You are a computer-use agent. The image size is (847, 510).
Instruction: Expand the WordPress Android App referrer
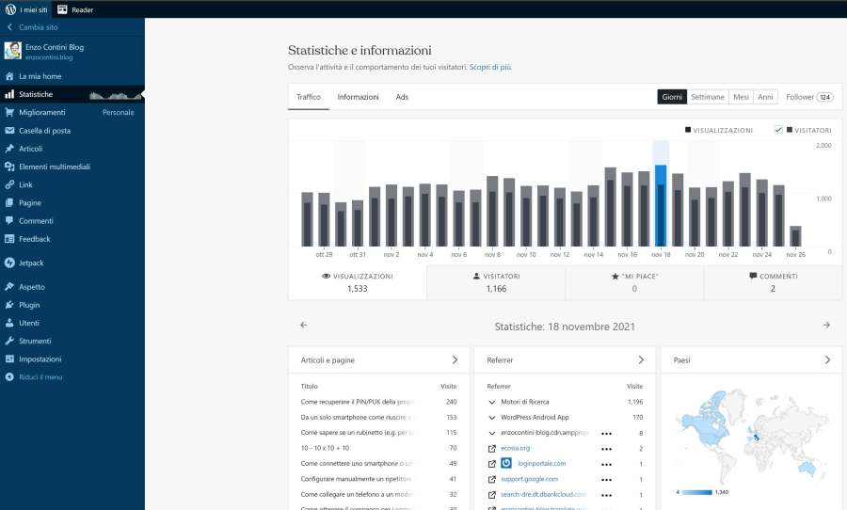coord(491,417)
